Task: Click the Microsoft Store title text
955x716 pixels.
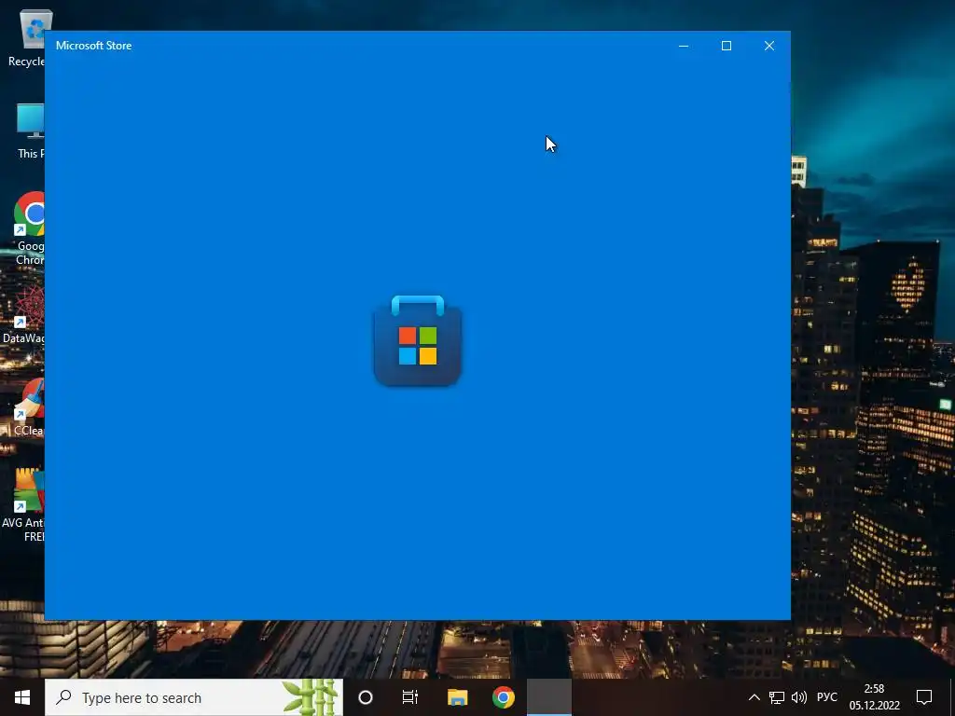Action: (94, 46)
